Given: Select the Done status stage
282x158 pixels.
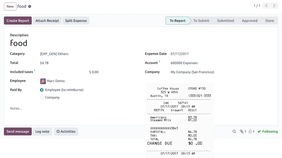Looking at the screenshot, I should pos(270,21).
